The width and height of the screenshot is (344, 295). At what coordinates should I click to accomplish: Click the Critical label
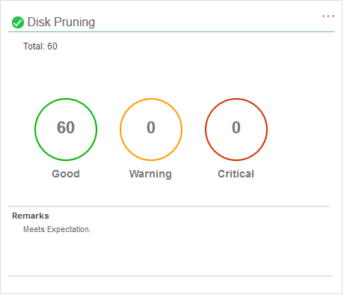(236, 174)
